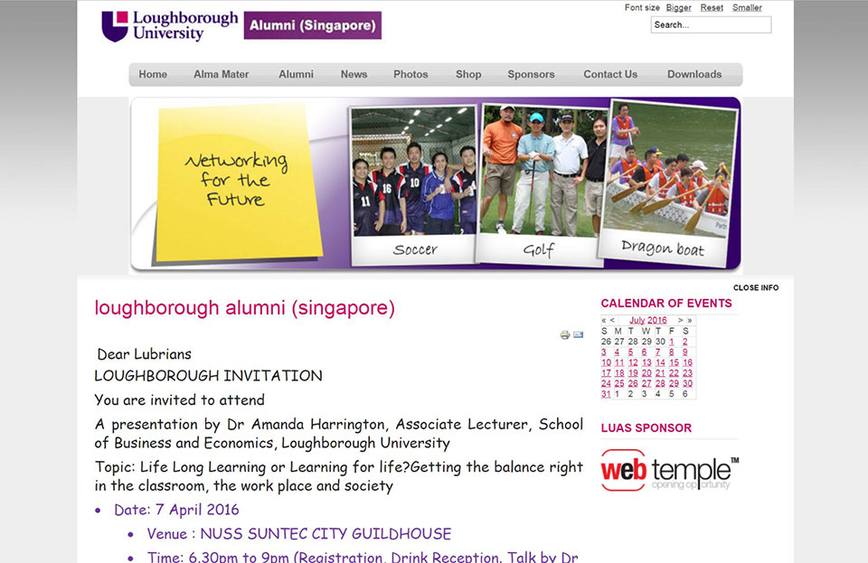The width and height of the screenshot is (868, 563).
Task: Go to next month in calendar (>)
Action: 680,320
